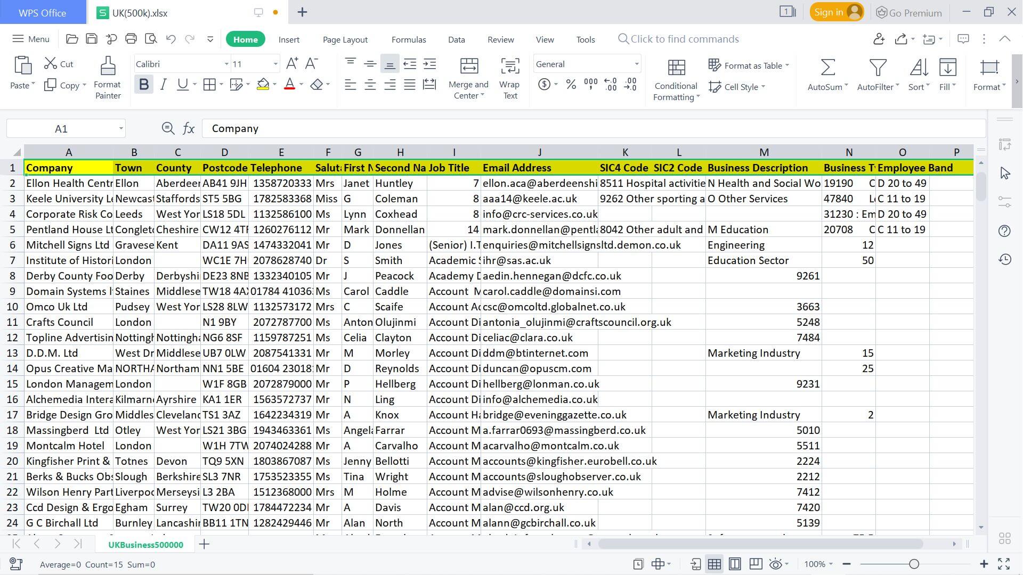The height and width of the screenshot is (575, 1023).
Task: Open the Share icon at top right
Action: 902,39
